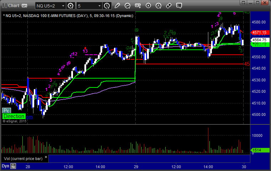Viewport: 271px width, 171px height.
Task: Click date label 29 on time axis
Action: (136, 167)
